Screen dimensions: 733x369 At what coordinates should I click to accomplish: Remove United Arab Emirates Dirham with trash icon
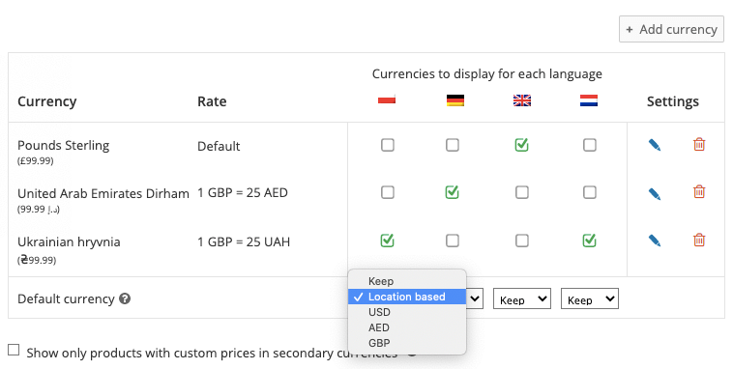(x=699, y=192)
